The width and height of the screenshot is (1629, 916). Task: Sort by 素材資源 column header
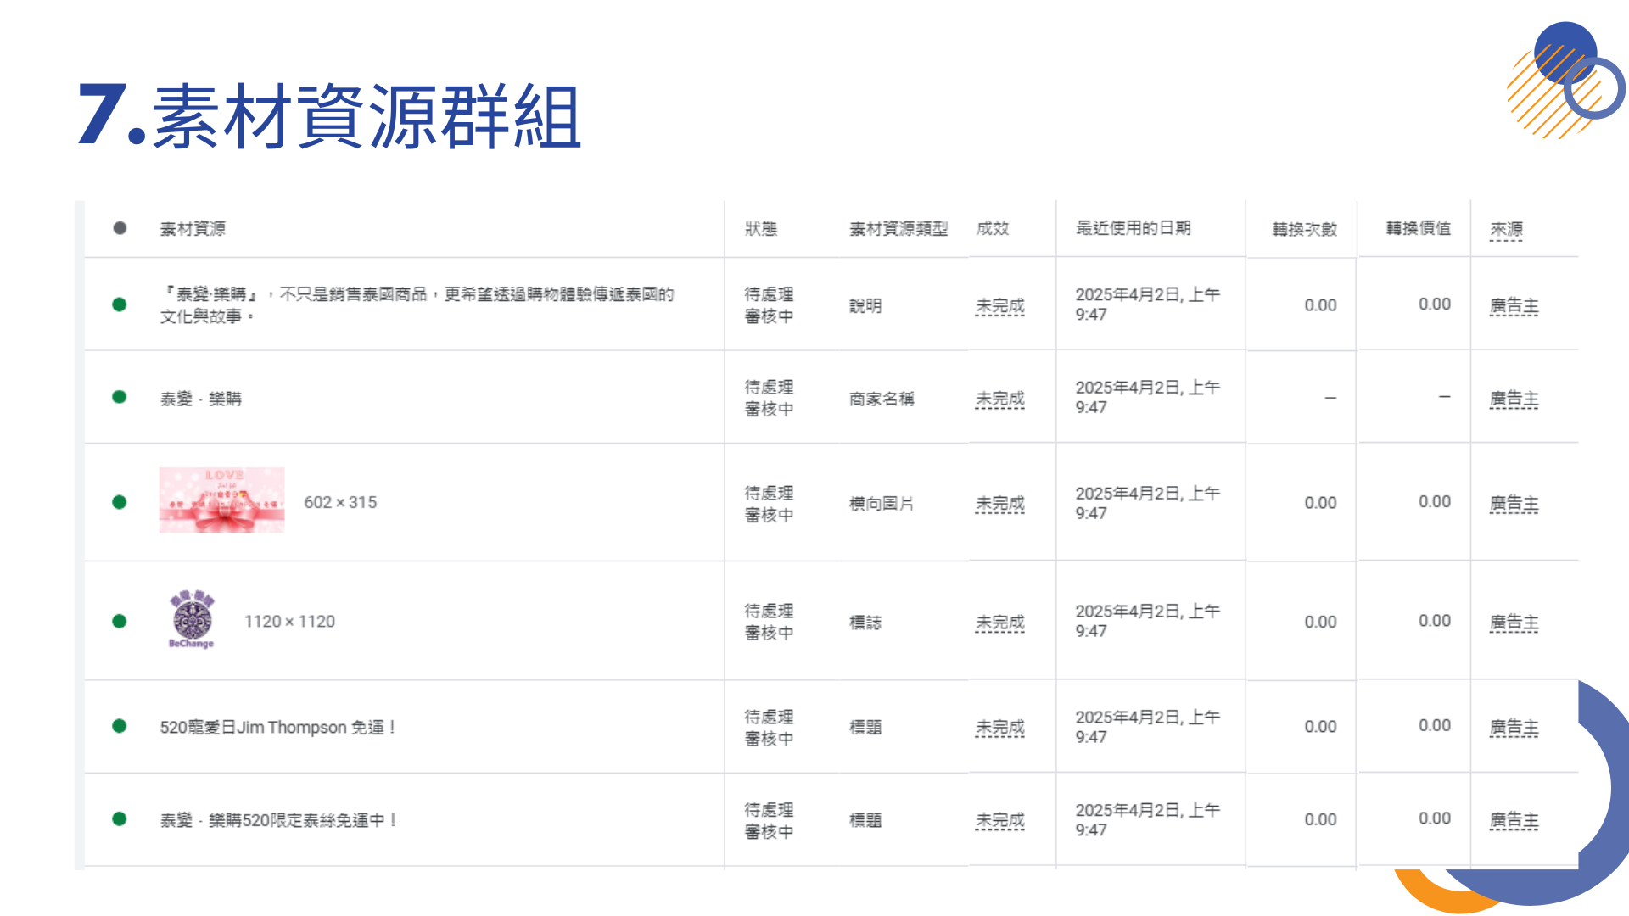point(193,229)
